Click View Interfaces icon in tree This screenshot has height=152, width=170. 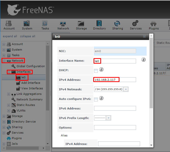click(18, 88)
